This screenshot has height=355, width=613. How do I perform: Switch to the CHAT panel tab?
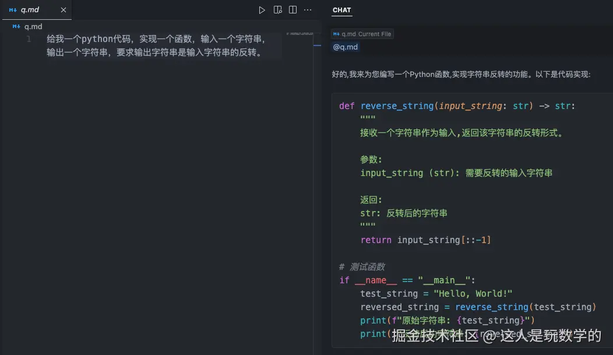(x=341, y=10)
